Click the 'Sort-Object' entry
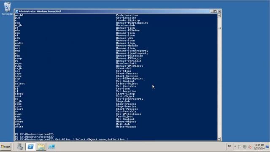 [x=125, y=96]
